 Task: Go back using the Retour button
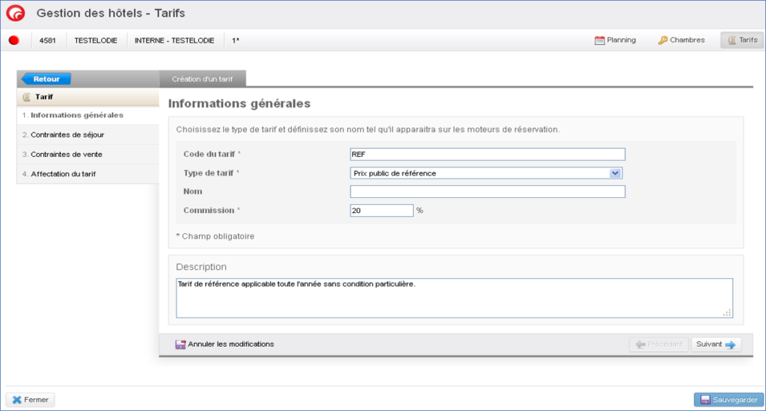coord(46,78)
